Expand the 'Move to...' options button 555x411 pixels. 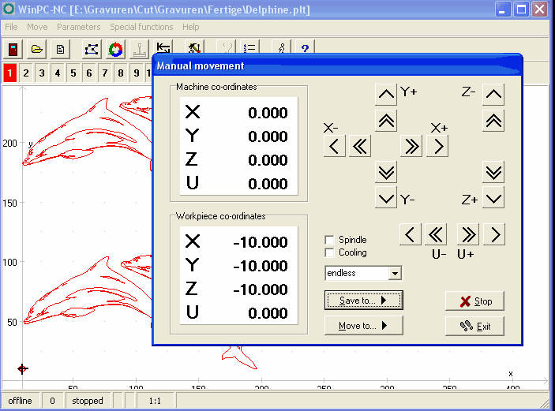pyautogui.click(x=363, y=326)
